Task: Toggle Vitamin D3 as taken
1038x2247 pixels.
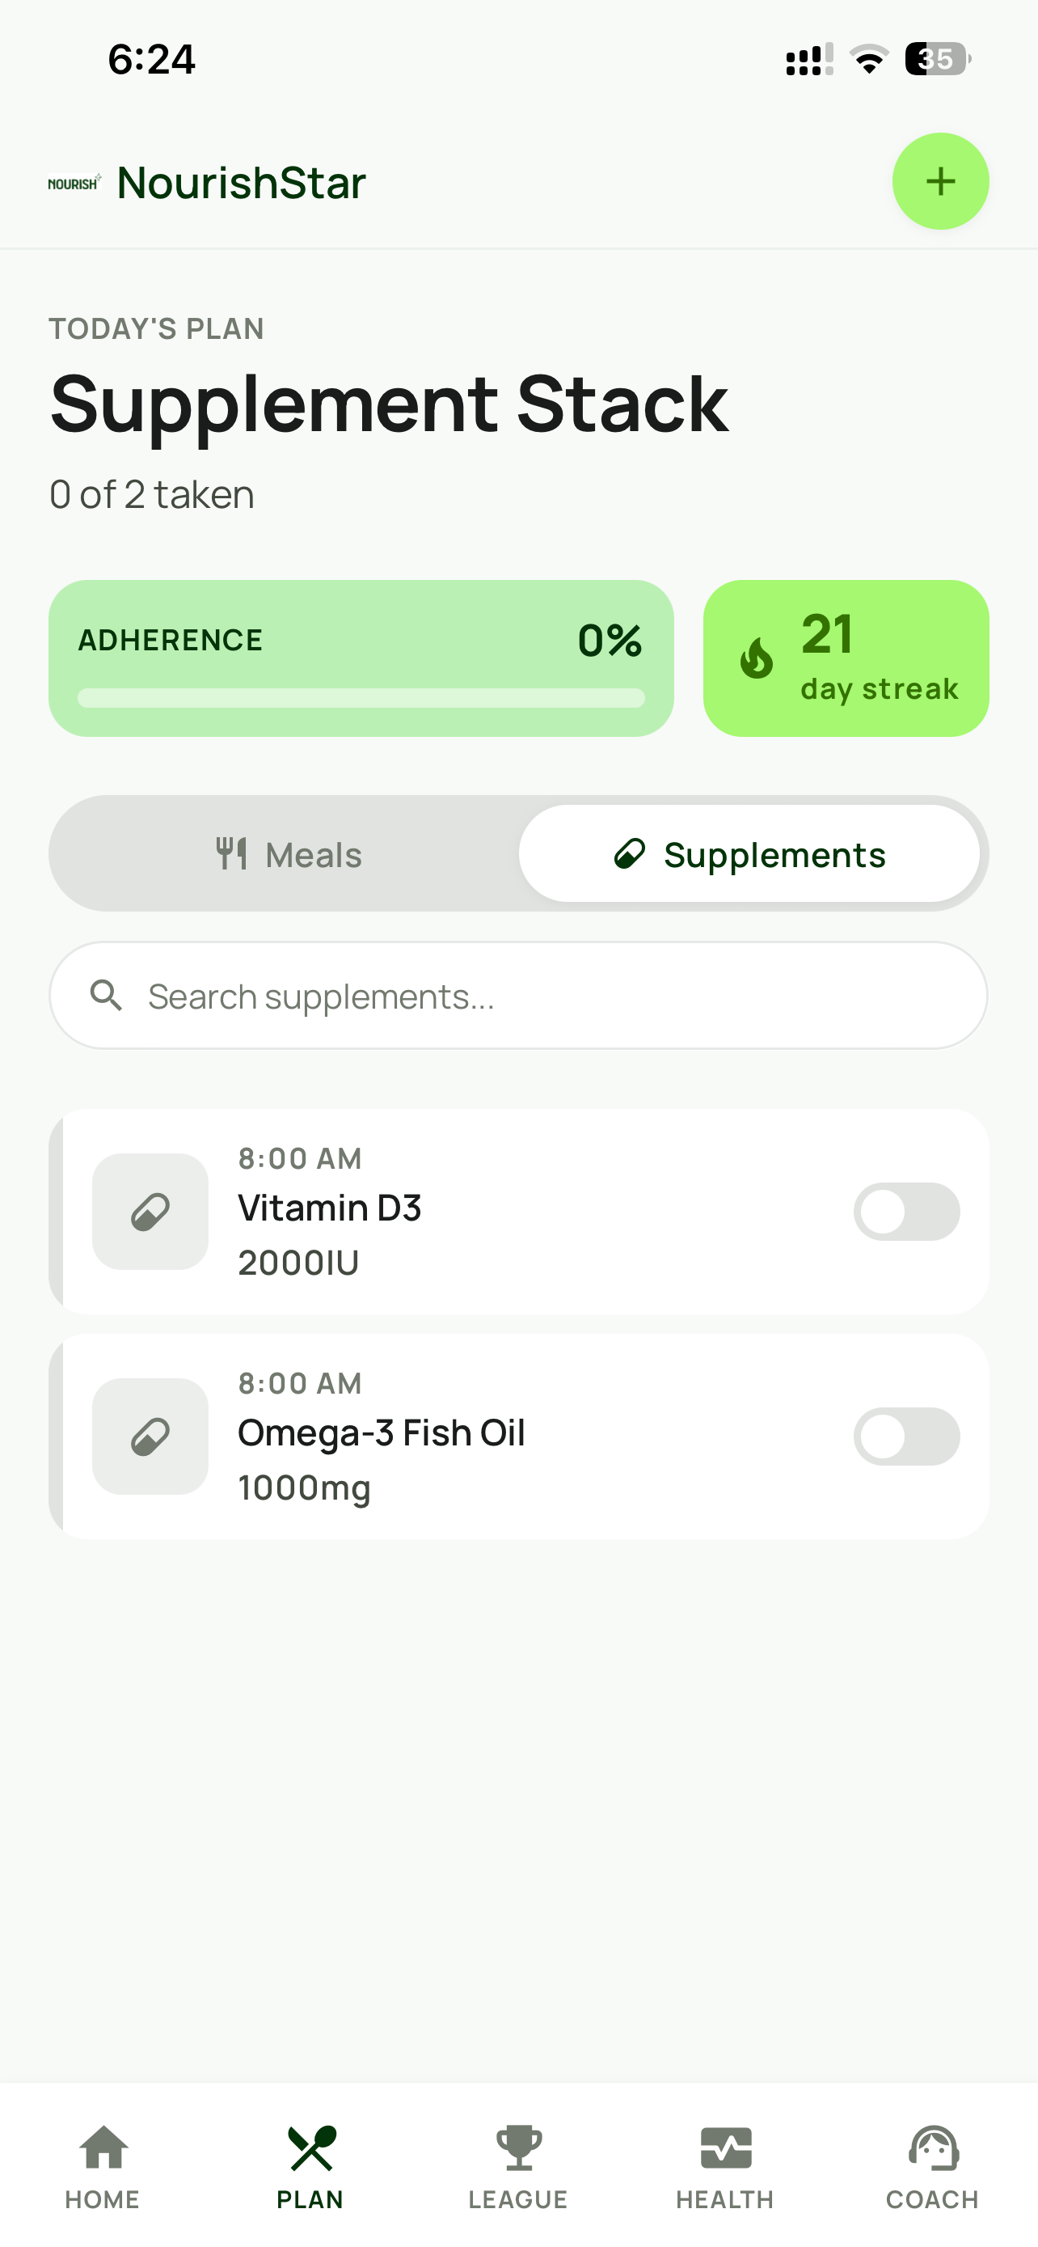Action: pos(906,1212)
